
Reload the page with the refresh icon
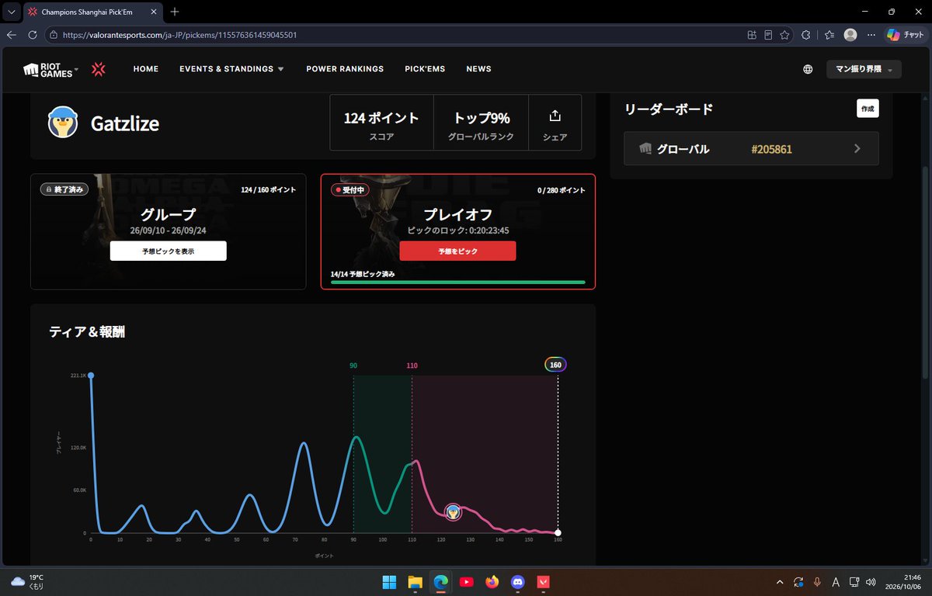point(33,35)
